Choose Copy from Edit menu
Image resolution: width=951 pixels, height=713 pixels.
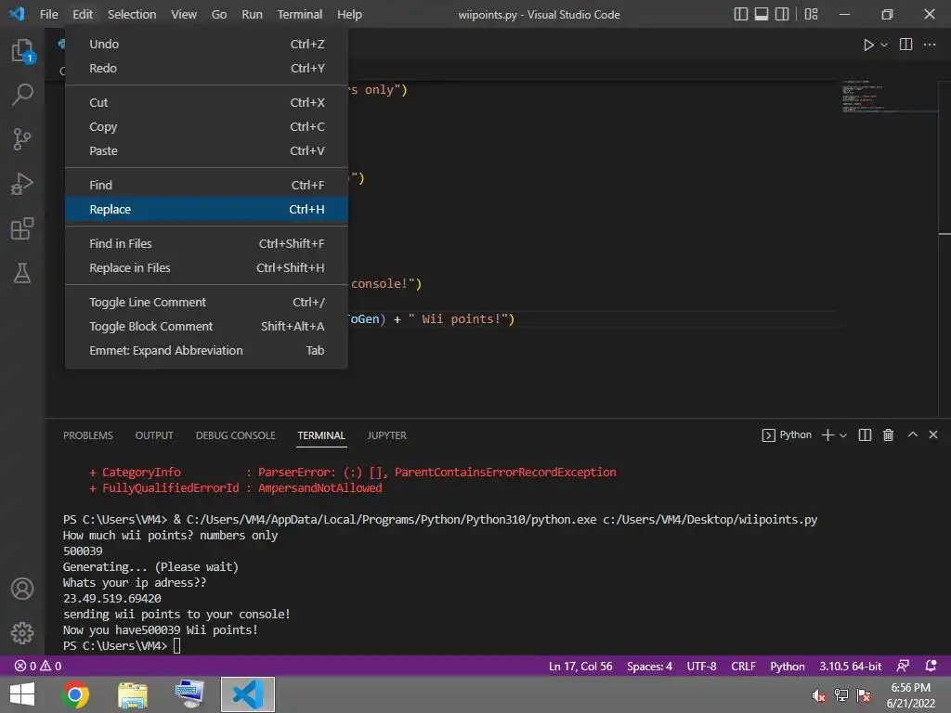click(206, 126)
